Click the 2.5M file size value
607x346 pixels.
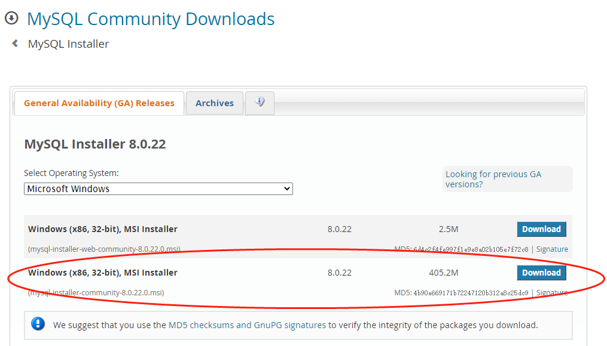[x=449, y=229]
